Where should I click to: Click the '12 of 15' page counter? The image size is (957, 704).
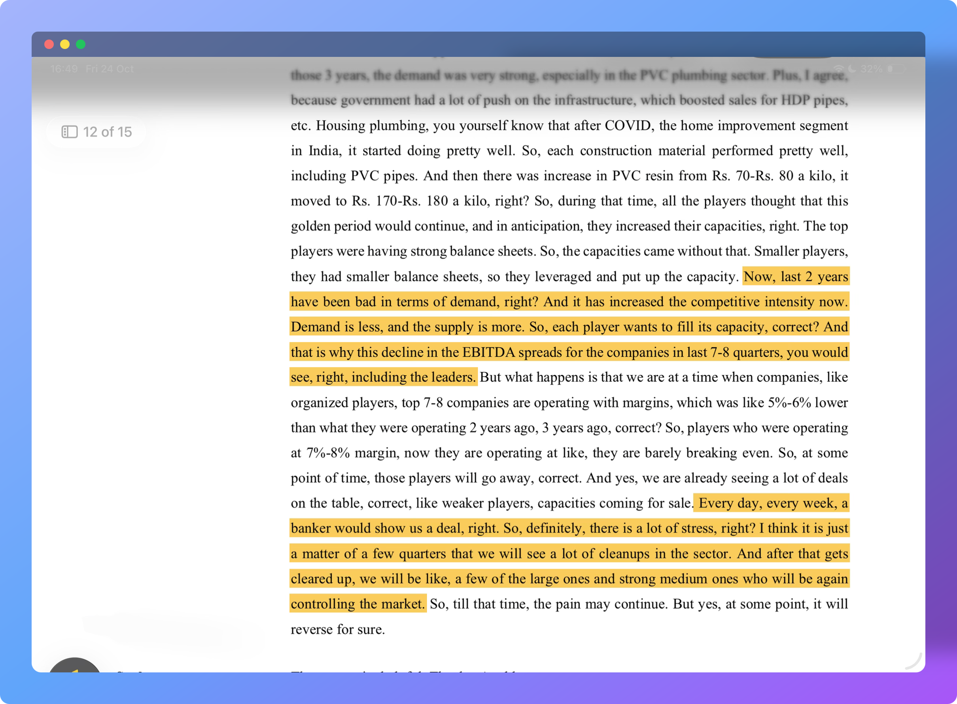click(107, 132)
